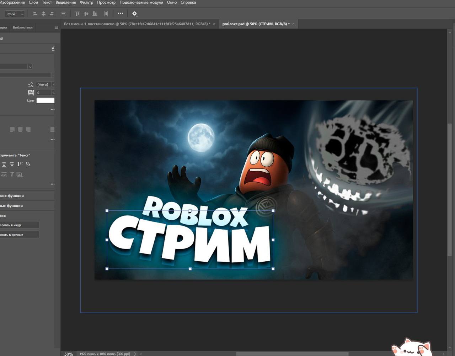Open the white text color (Цвет) swatch

tap(45, 100)
